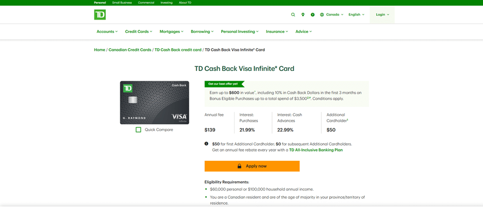The width and height of the screenshot is (483, 207).
Task: Click the branch locator pin icon
Action: coord(303,14)
